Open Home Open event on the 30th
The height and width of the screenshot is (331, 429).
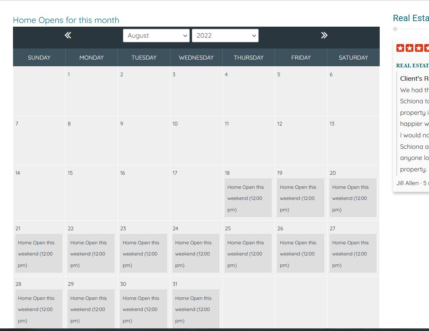point(144,309)
